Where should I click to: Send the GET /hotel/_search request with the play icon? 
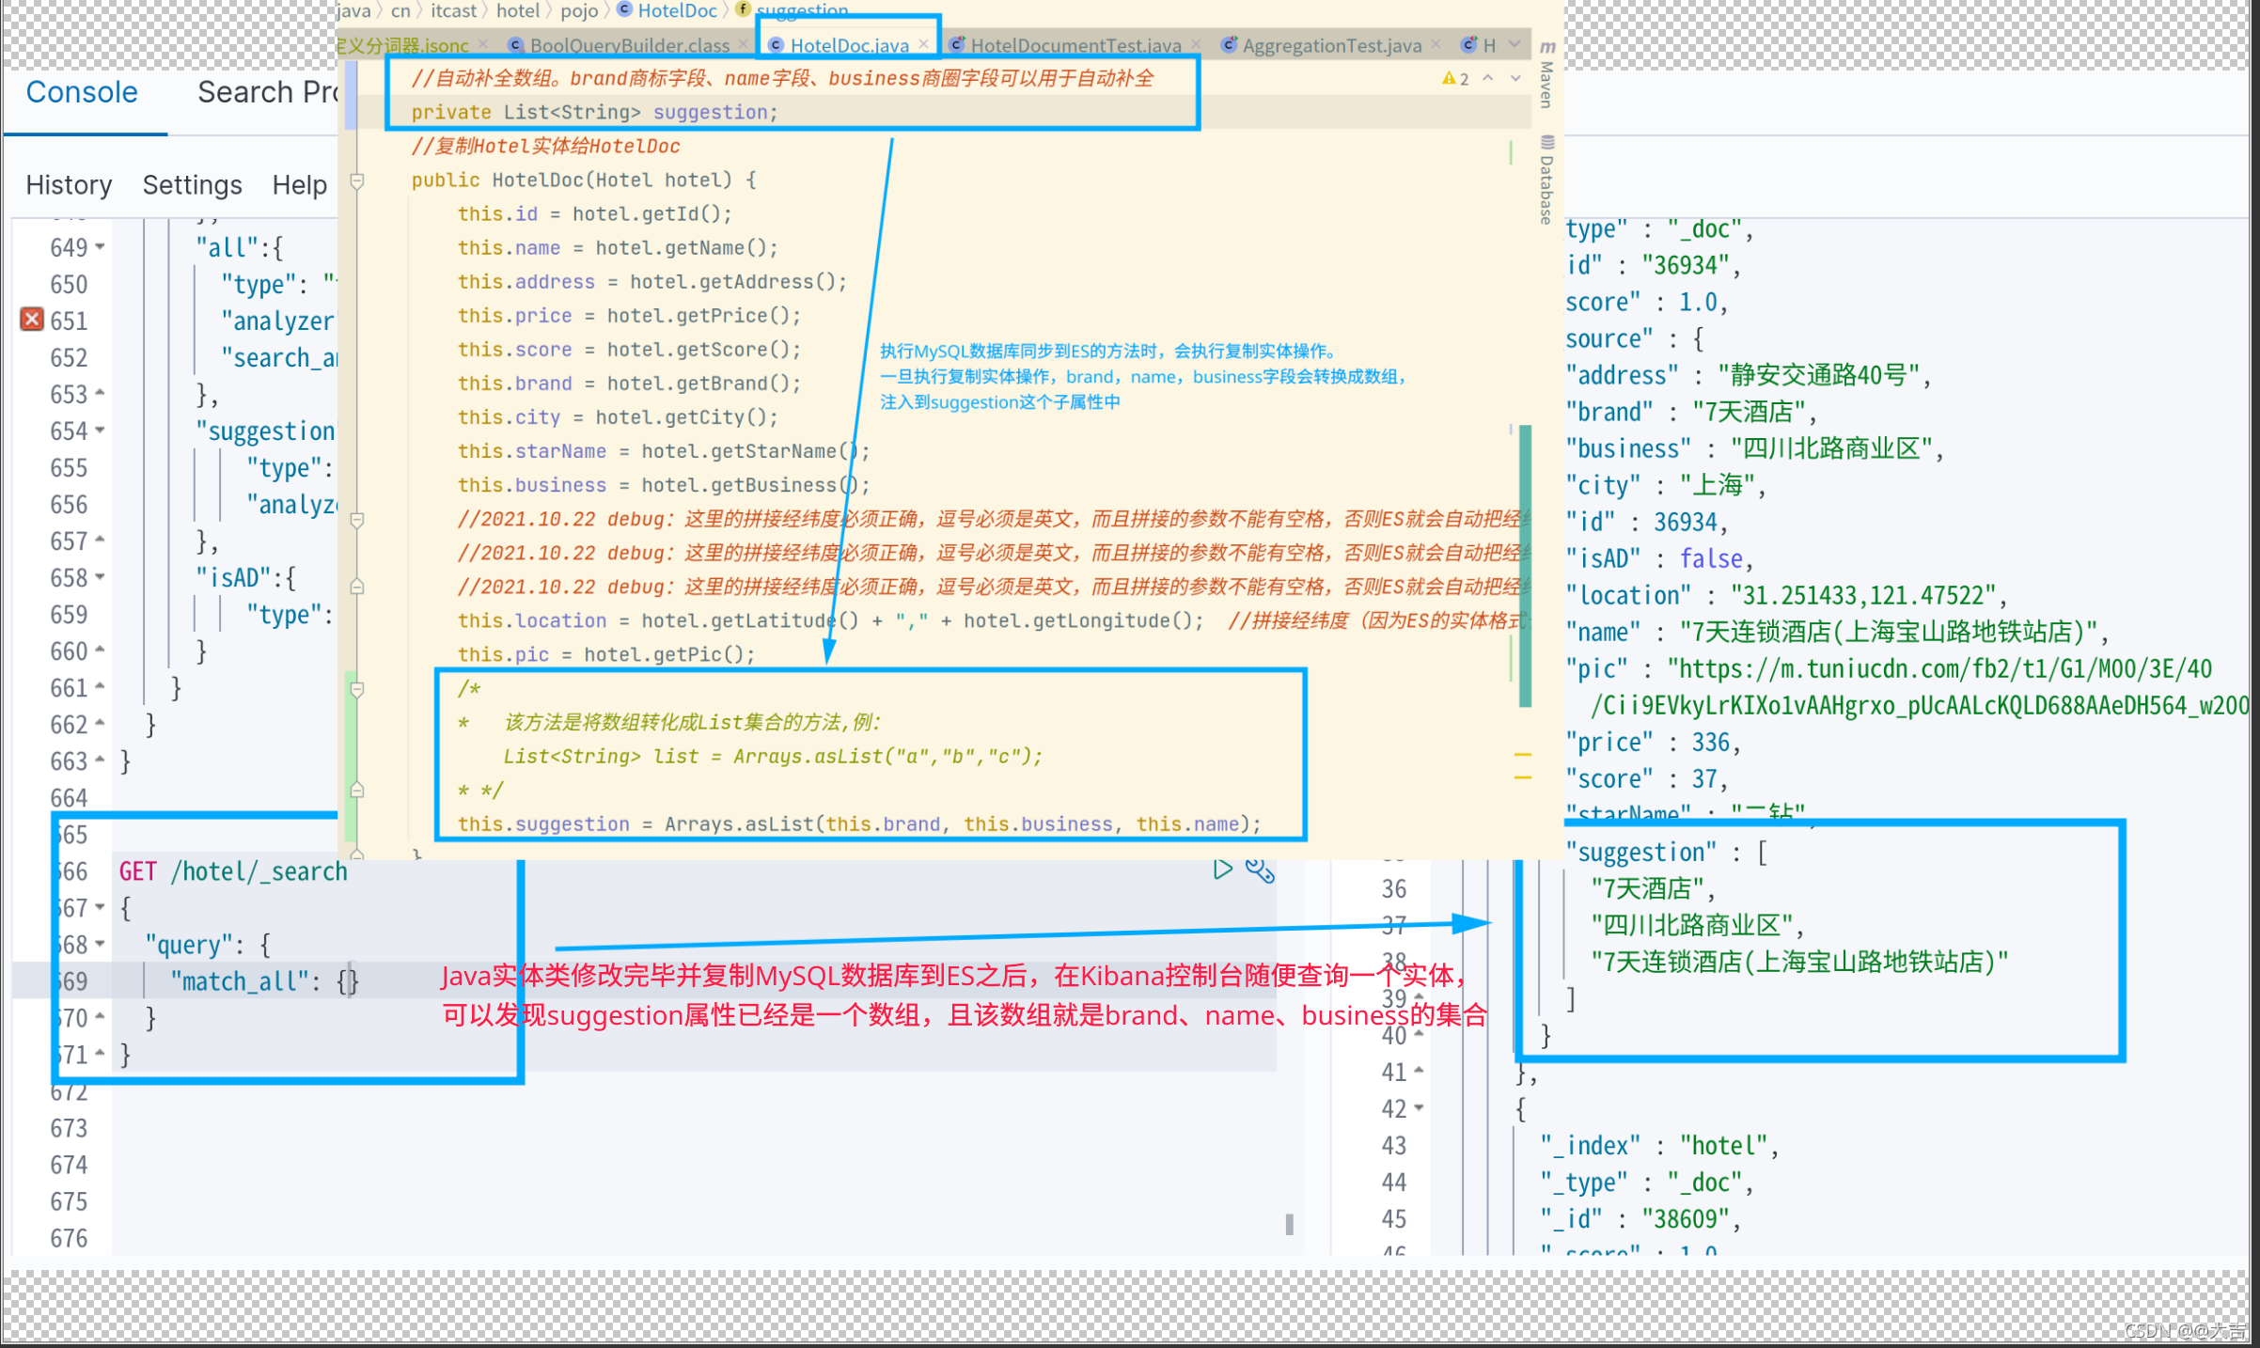coord(1222,870)
